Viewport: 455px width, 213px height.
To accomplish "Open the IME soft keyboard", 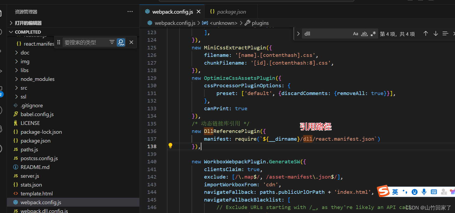I will (x=434, y=192).
